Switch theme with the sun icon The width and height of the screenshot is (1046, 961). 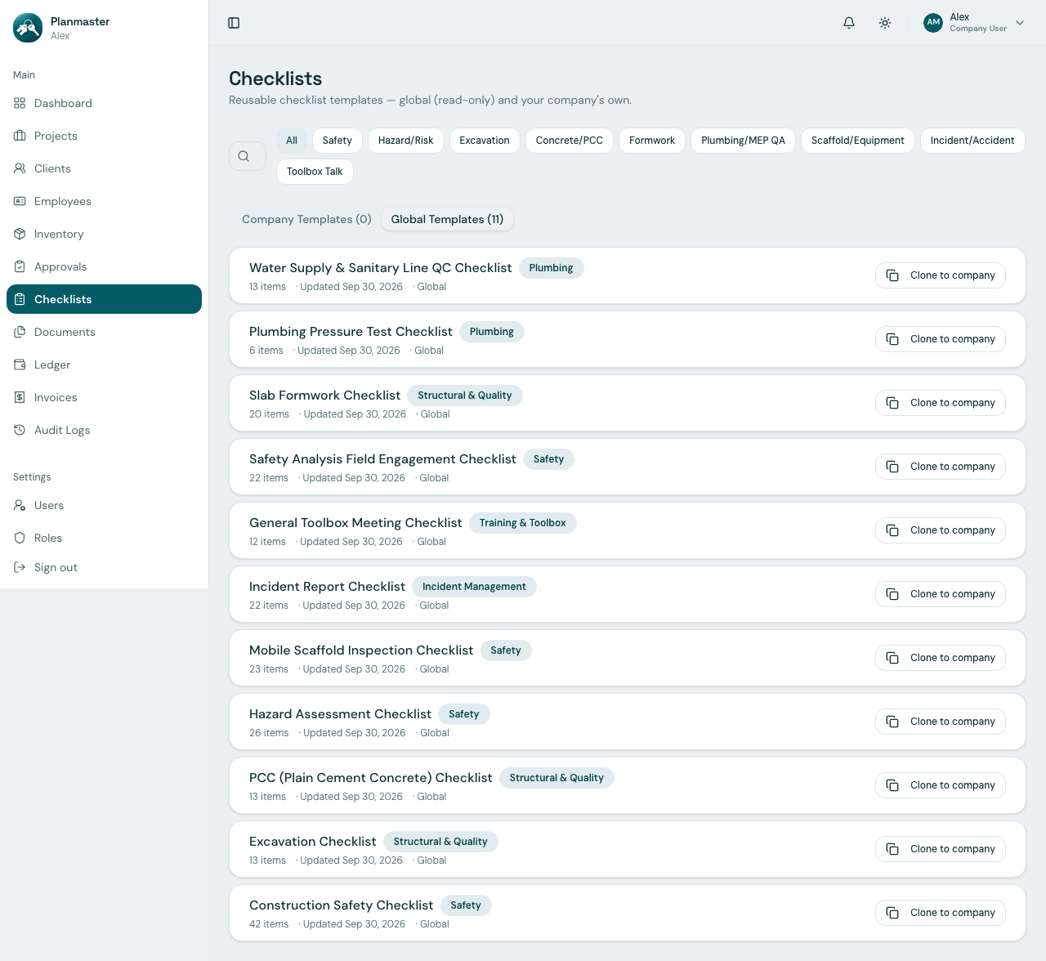[885, 23]
